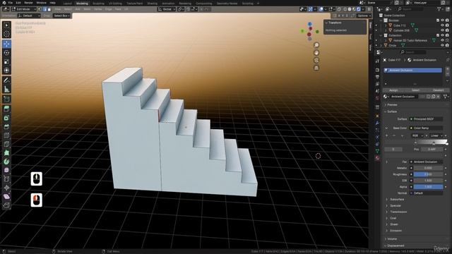Select the Edge Slide tool

[6, 179]
